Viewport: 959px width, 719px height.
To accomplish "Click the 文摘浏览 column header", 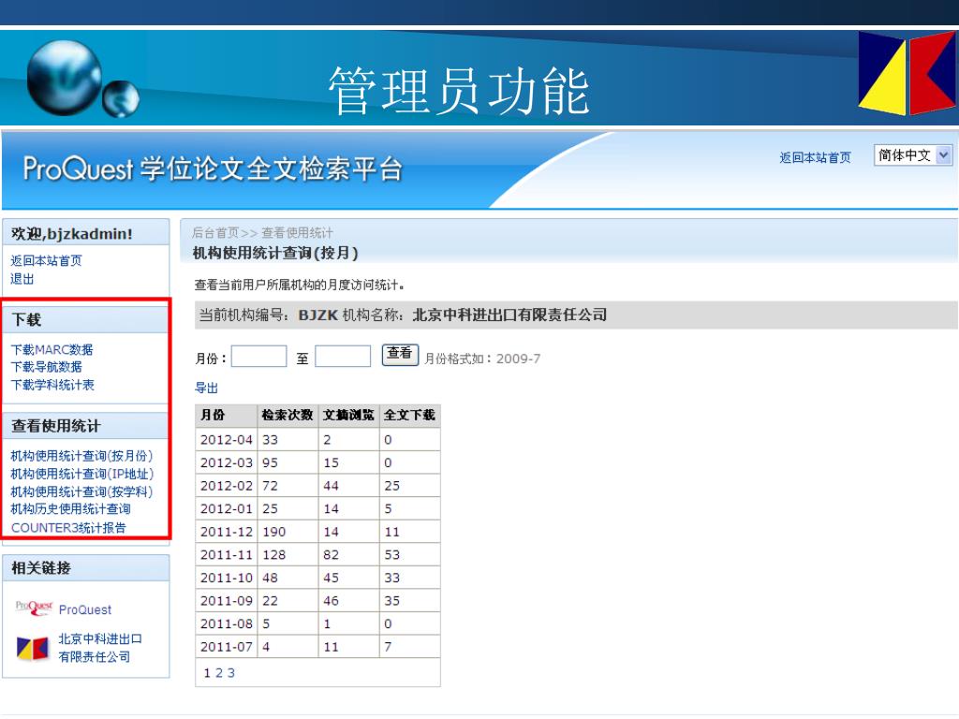I will [348, 415].
